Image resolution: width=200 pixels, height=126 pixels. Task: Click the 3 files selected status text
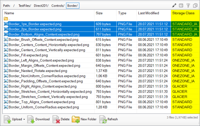tap(182, 117)
